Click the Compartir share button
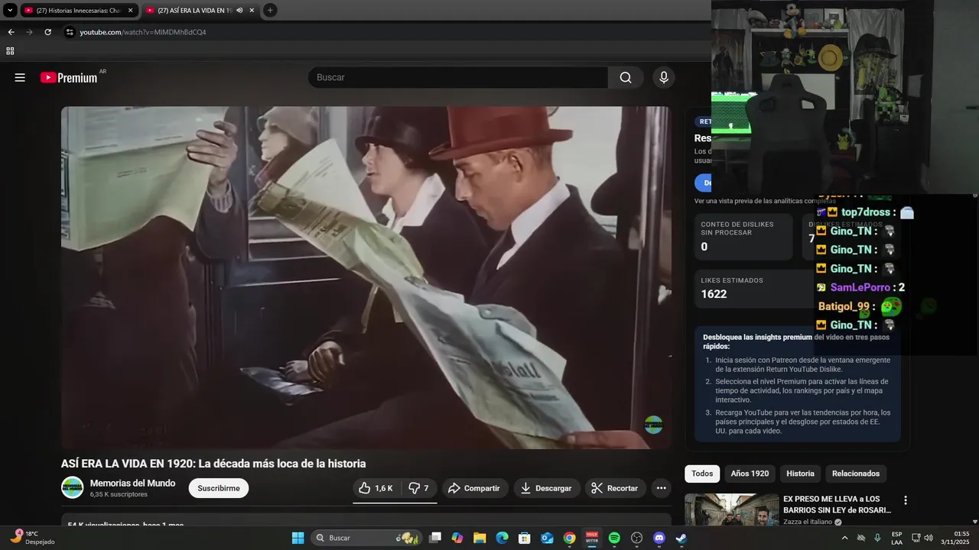This screenshot has height=550, width=979. (x=475, y=488)
